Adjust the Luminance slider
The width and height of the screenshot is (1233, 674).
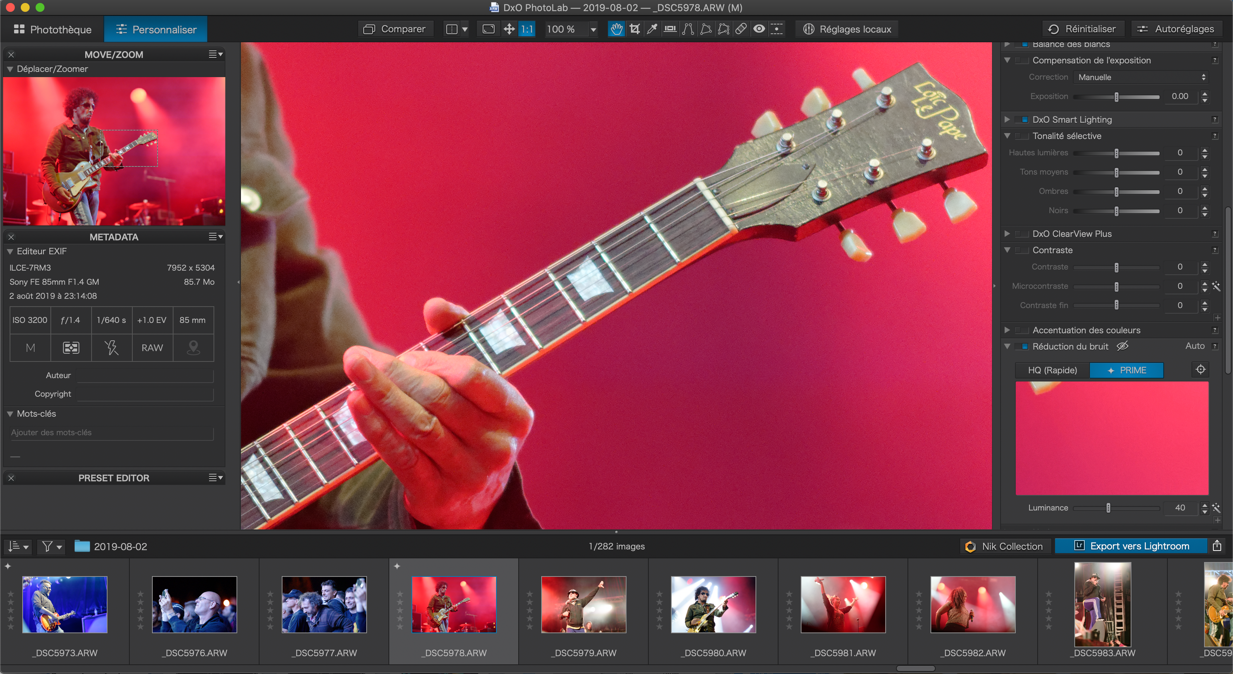click(1116, 508)
